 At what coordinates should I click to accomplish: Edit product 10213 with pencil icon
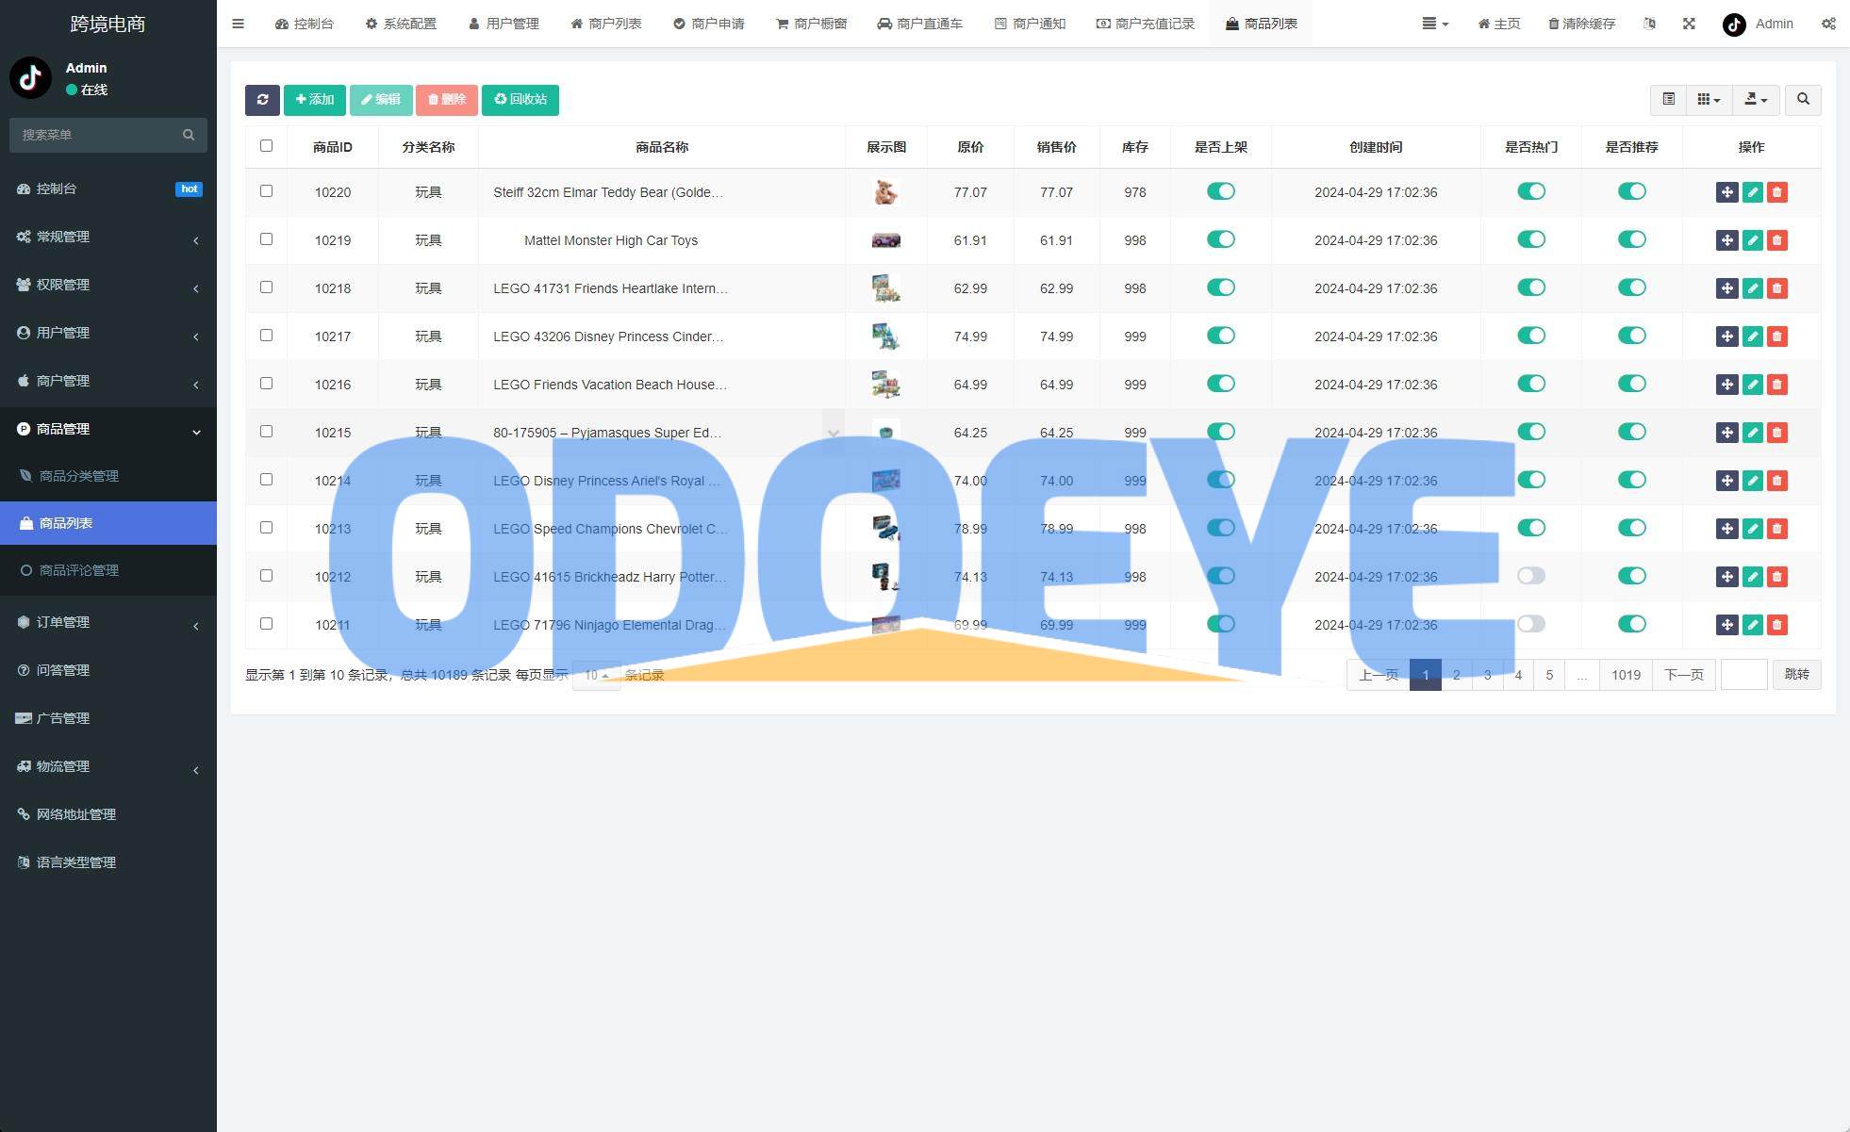[x=1752, y=529]
